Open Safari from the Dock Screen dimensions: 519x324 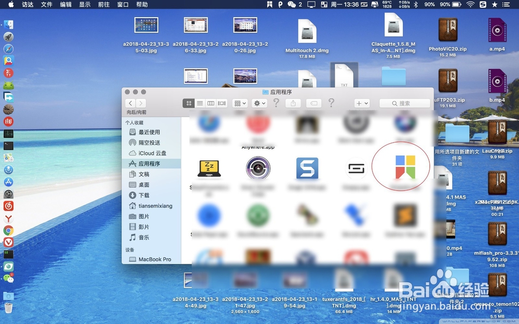8,49
